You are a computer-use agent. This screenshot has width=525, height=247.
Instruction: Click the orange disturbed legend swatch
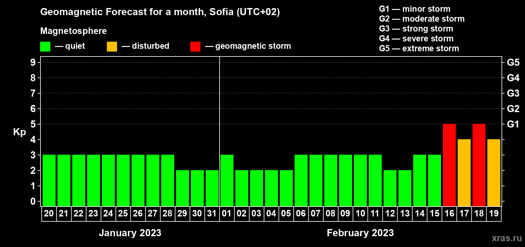click(112, 47)
